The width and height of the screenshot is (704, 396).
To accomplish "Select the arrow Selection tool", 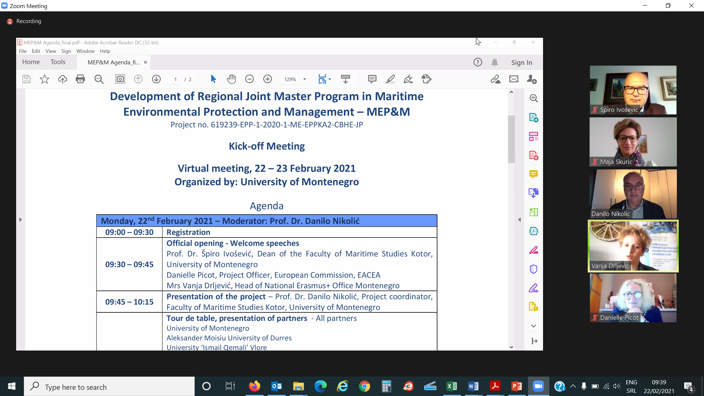I will coord(213,79).
